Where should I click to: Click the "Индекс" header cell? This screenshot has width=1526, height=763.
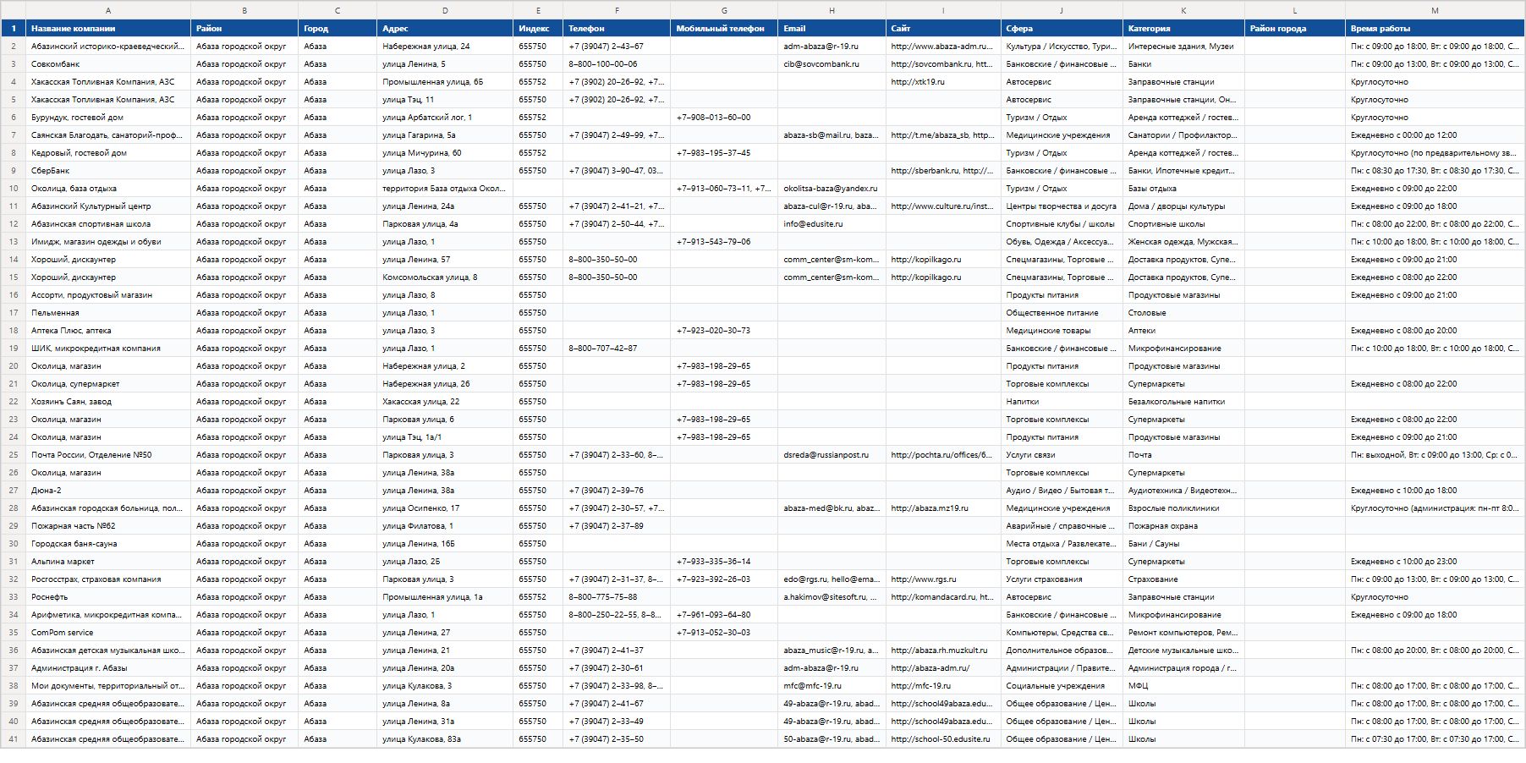[x=538, y=28]
